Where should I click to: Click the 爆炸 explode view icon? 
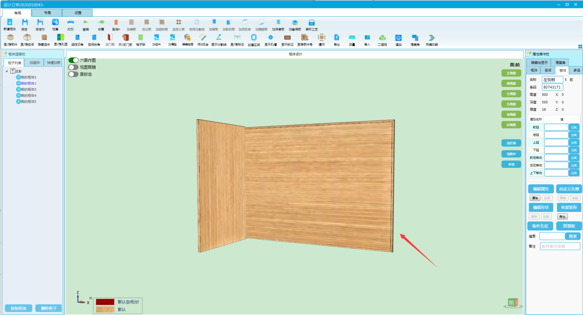321,38
